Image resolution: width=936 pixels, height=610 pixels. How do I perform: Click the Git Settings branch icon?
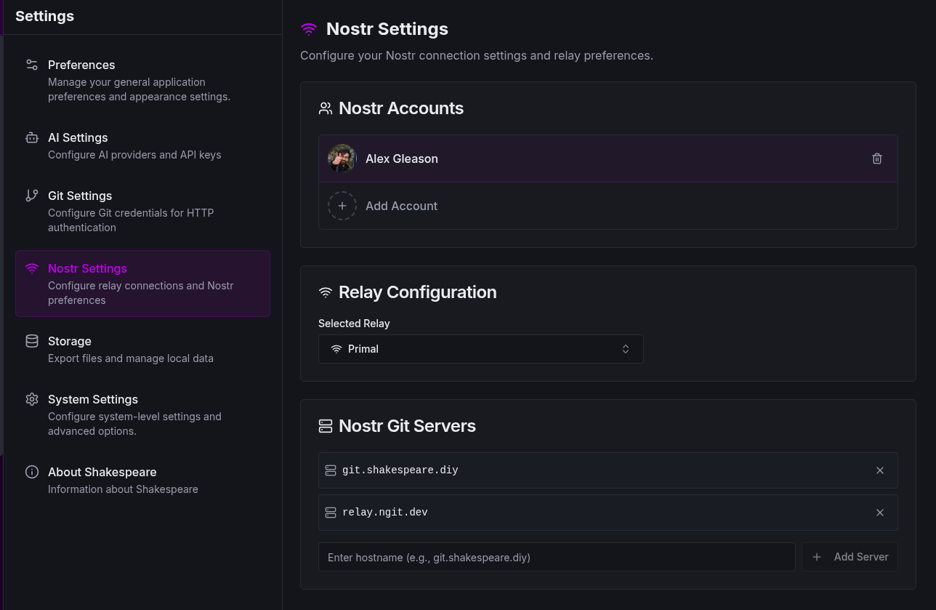pos(32,196)
